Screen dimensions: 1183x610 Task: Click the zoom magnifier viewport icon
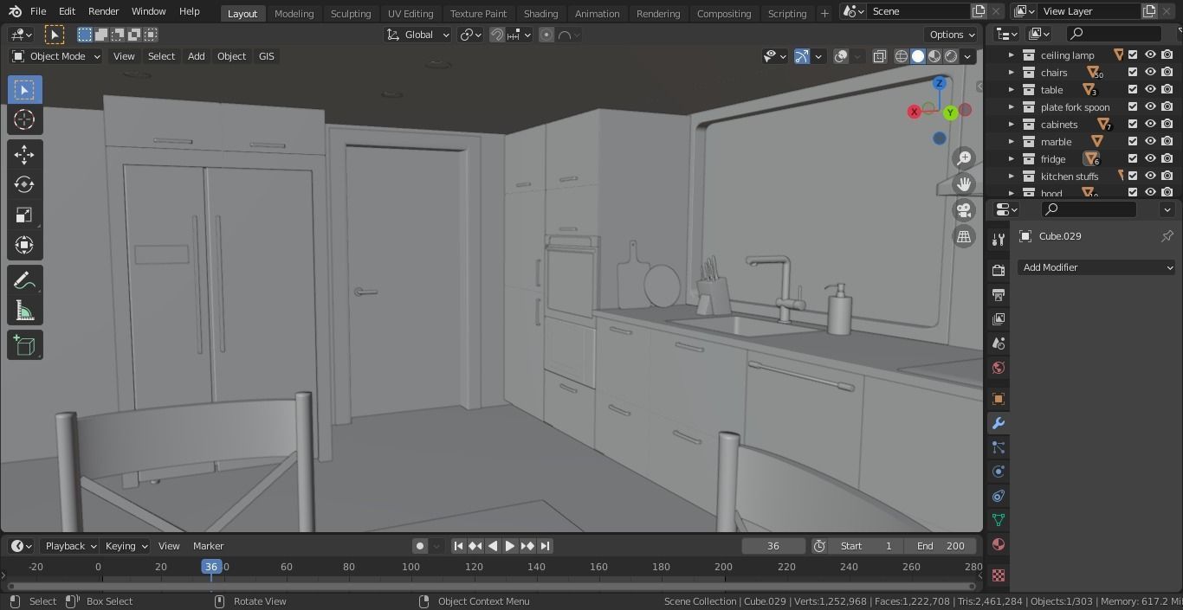(x=964, y=158)
